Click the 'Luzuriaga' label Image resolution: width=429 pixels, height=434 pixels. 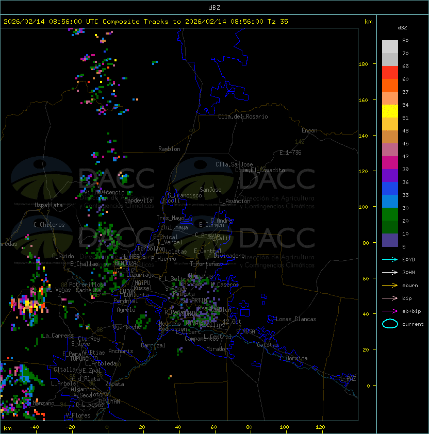pyautogui.click(x=140, y=275)
